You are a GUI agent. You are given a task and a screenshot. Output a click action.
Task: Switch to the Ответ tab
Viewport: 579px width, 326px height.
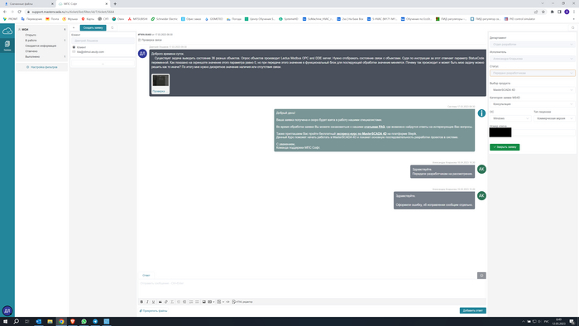(x=146, y=276)
